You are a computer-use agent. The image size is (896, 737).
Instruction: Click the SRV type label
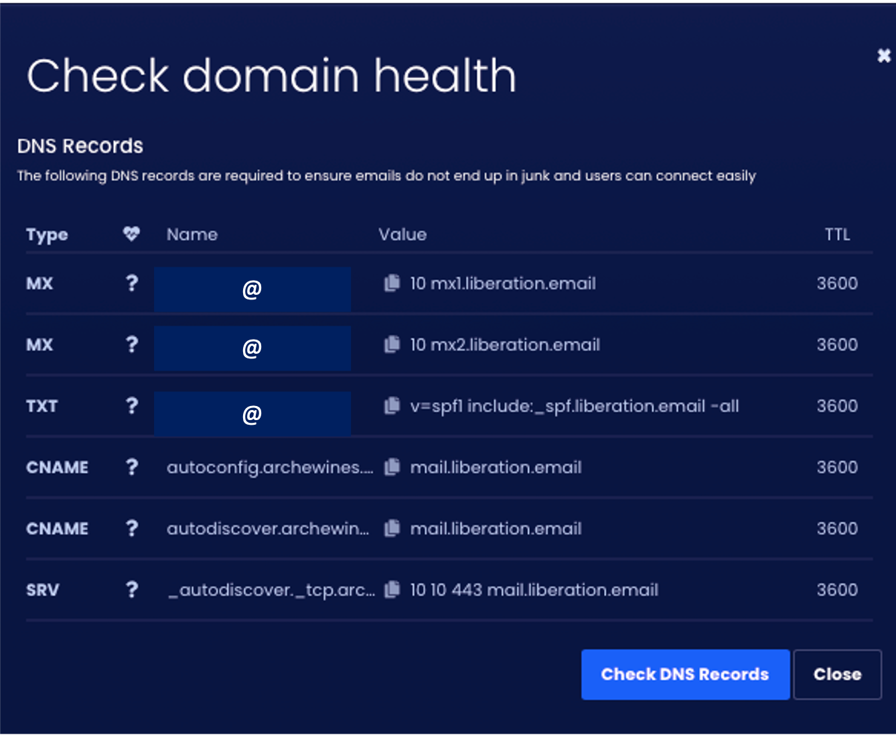(43, 590)
